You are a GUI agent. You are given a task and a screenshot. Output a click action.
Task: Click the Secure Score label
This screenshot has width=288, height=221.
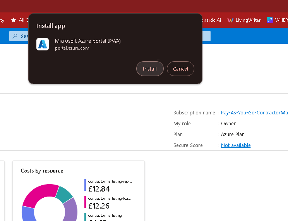(x=188, y=145)
